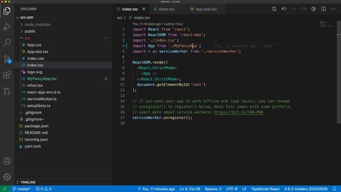Viewport: 341px width, 192px height.
Task: Change indentation via Spaces: 2
Action: point(213,189)
